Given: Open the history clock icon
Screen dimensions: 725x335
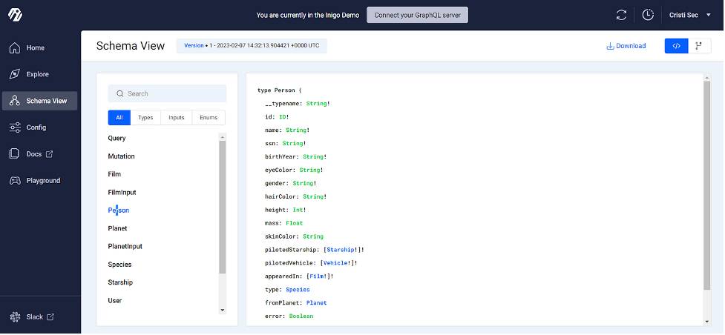Looking at the screenshot, I should (649, 15).
